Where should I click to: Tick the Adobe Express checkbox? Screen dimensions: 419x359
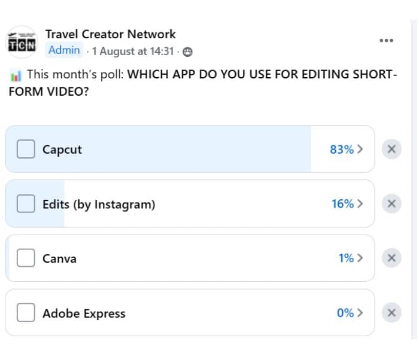click(26, 312)
